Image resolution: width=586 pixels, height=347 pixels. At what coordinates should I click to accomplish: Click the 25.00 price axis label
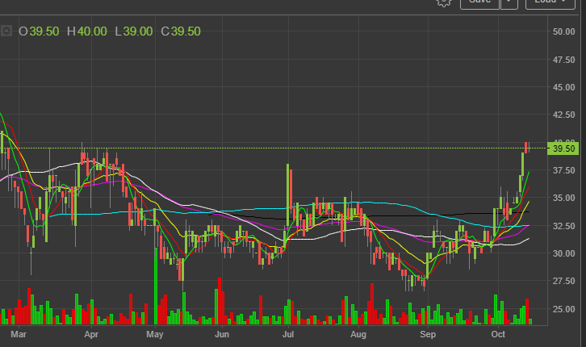563,309
